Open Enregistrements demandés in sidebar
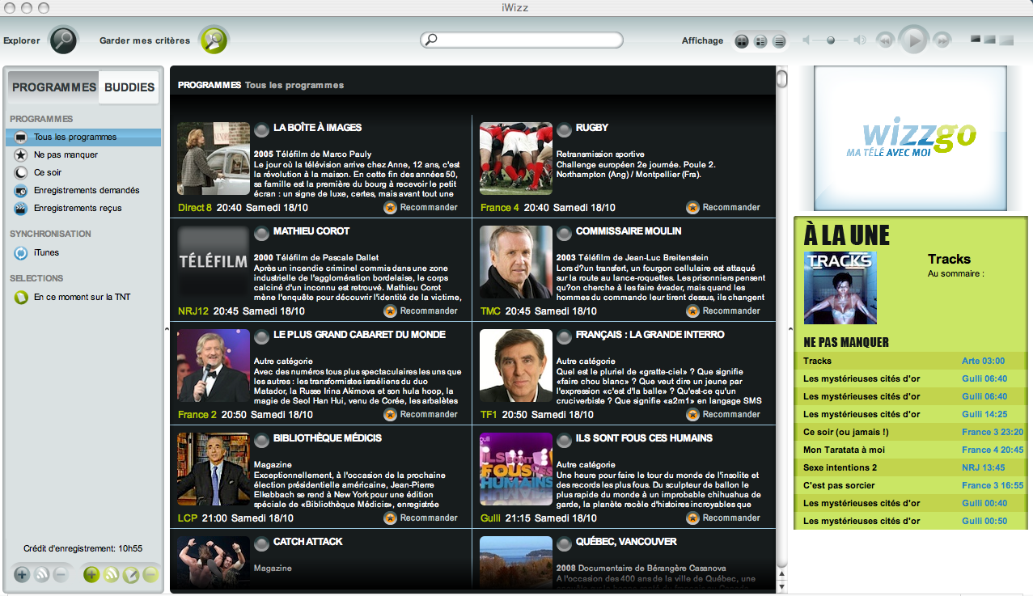1033x596 pixels. tap(83, 191)
